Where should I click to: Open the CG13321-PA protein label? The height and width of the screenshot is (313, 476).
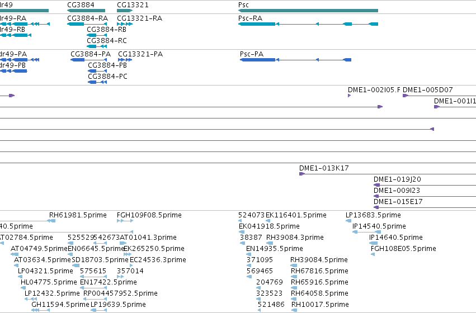[140, 54]
